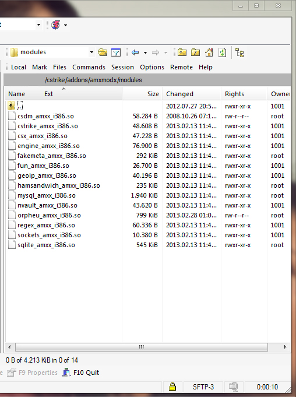The width and height of the screenshot is (296, 397).
Task: Go to root directory toolbar icon
Action: (195, 52)
